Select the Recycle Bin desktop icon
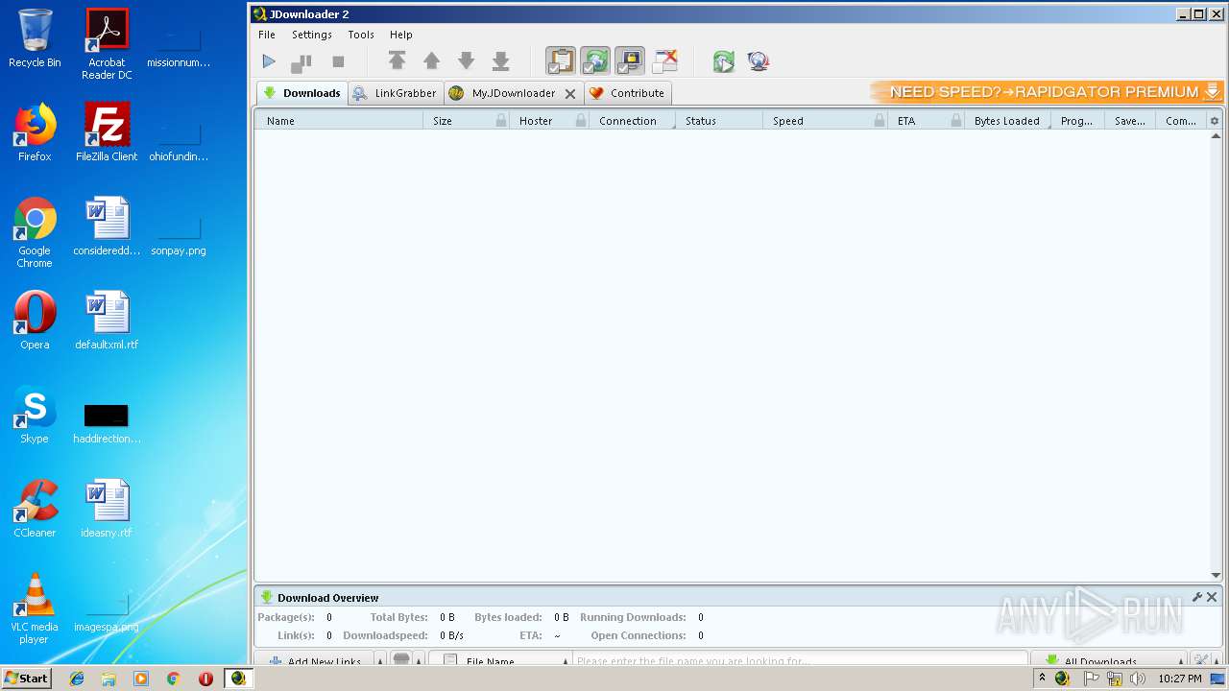1229x691 pixels. coord(35,38)
